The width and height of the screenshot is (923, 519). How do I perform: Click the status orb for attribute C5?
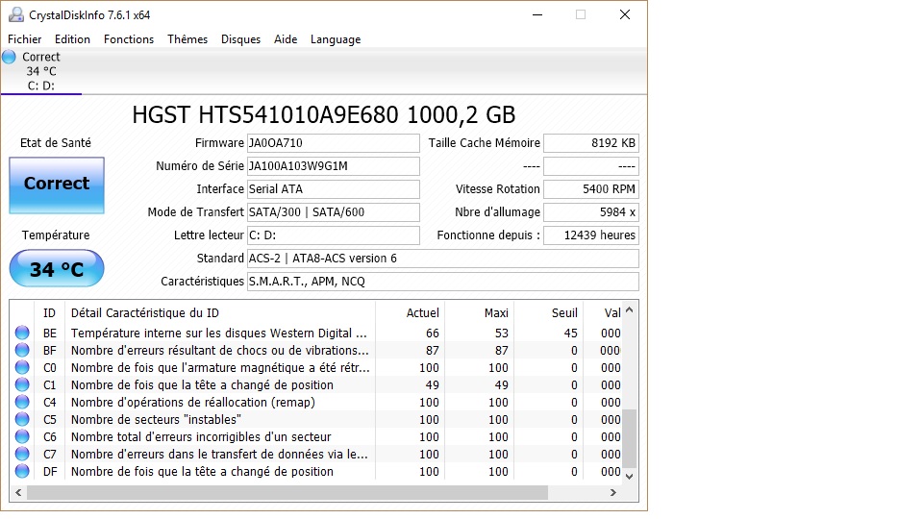coord(22,420)
